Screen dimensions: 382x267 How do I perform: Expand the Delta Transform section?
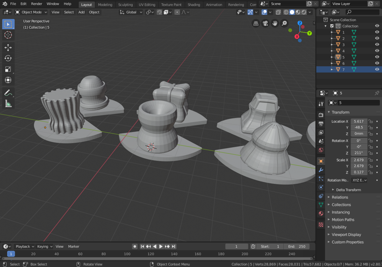(349, 190)
